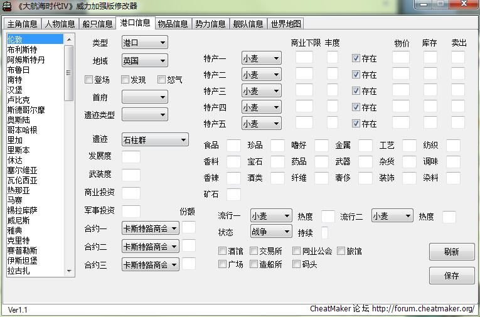Open the 合约一 dropdown
Viewport: 480px width, 317px height.
click(x=151, y=228)
